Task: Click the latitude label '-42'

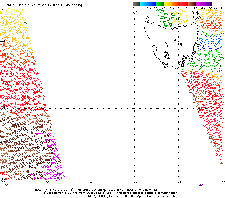Action: click(x=3, y=41)
